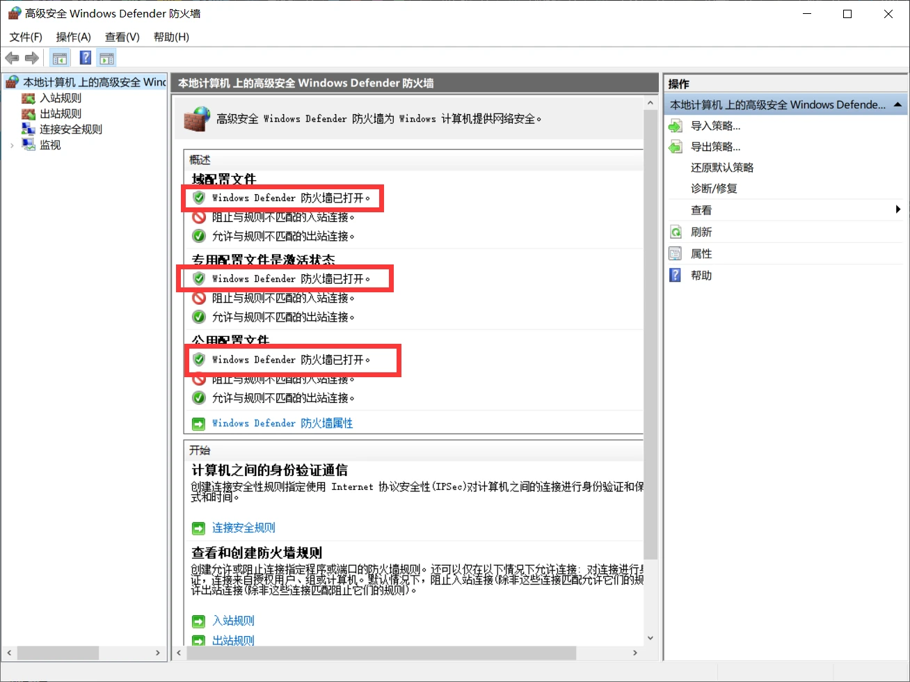Click the 帮助 help icon in actions pane
The width and height of the screenshot is (910, 682).
click(676, 275)
